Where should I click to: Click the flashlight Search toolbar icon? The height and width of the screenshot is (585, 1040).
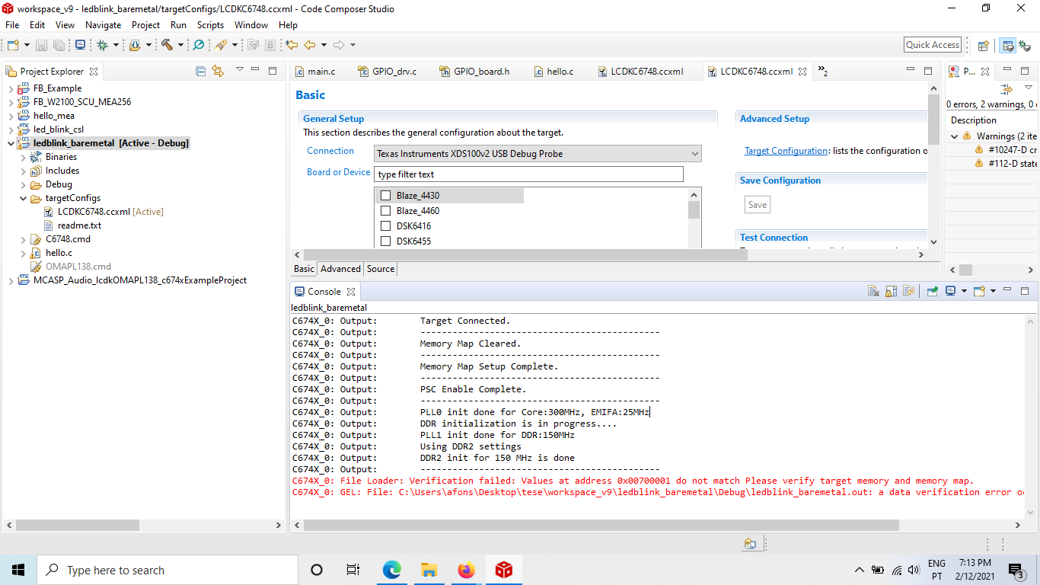[x=221, y=45]
